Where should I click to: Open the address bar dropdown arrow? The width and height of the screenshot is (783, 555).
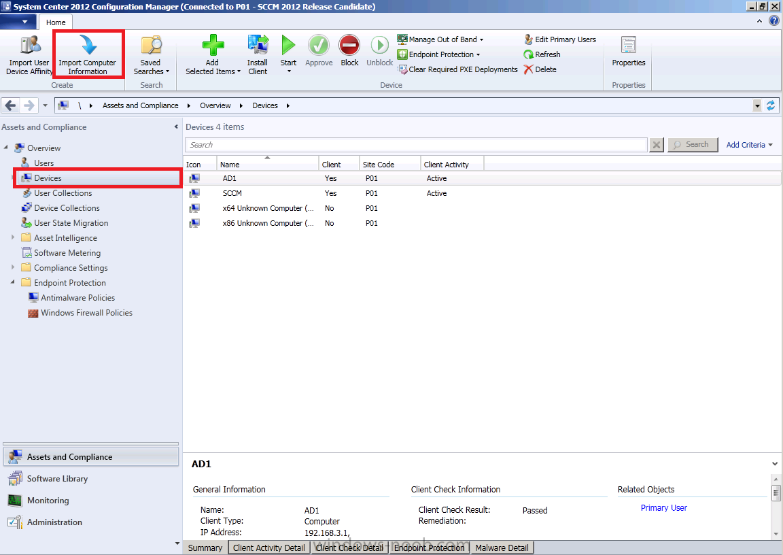(757, 105)
